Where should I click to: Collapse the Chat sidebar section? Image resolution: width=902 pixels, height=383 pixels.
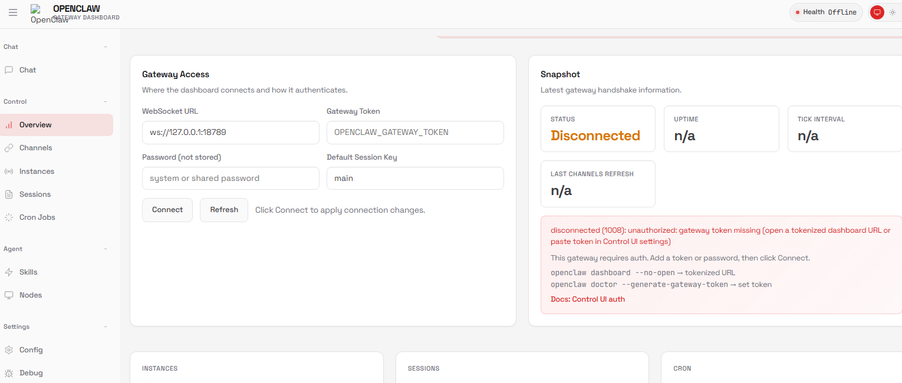click(x=106, y=47)
